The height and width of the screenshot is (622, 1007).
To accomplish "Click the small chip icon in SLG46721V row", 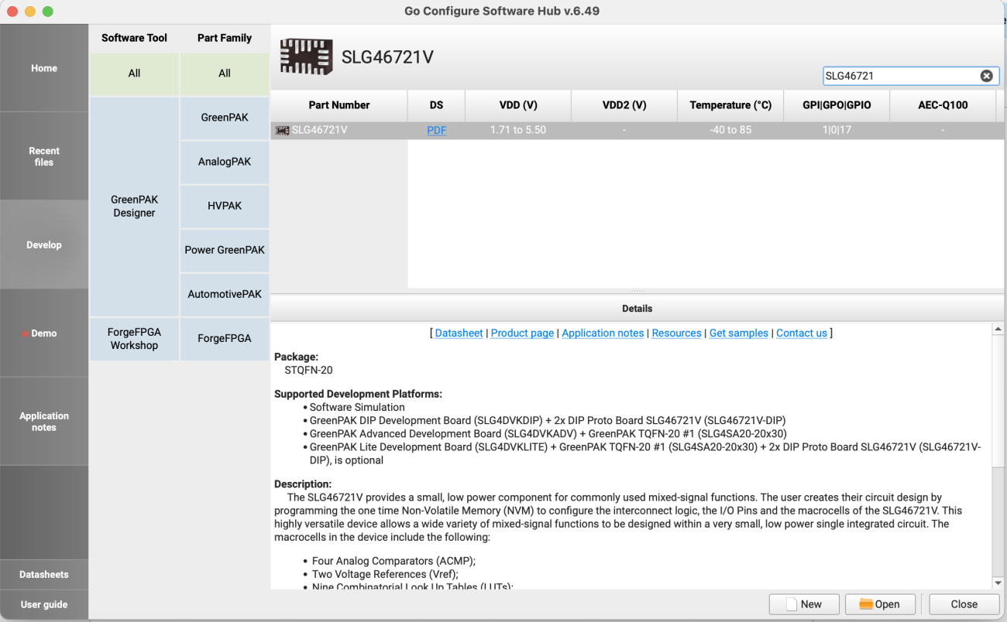I will point(282,131).
